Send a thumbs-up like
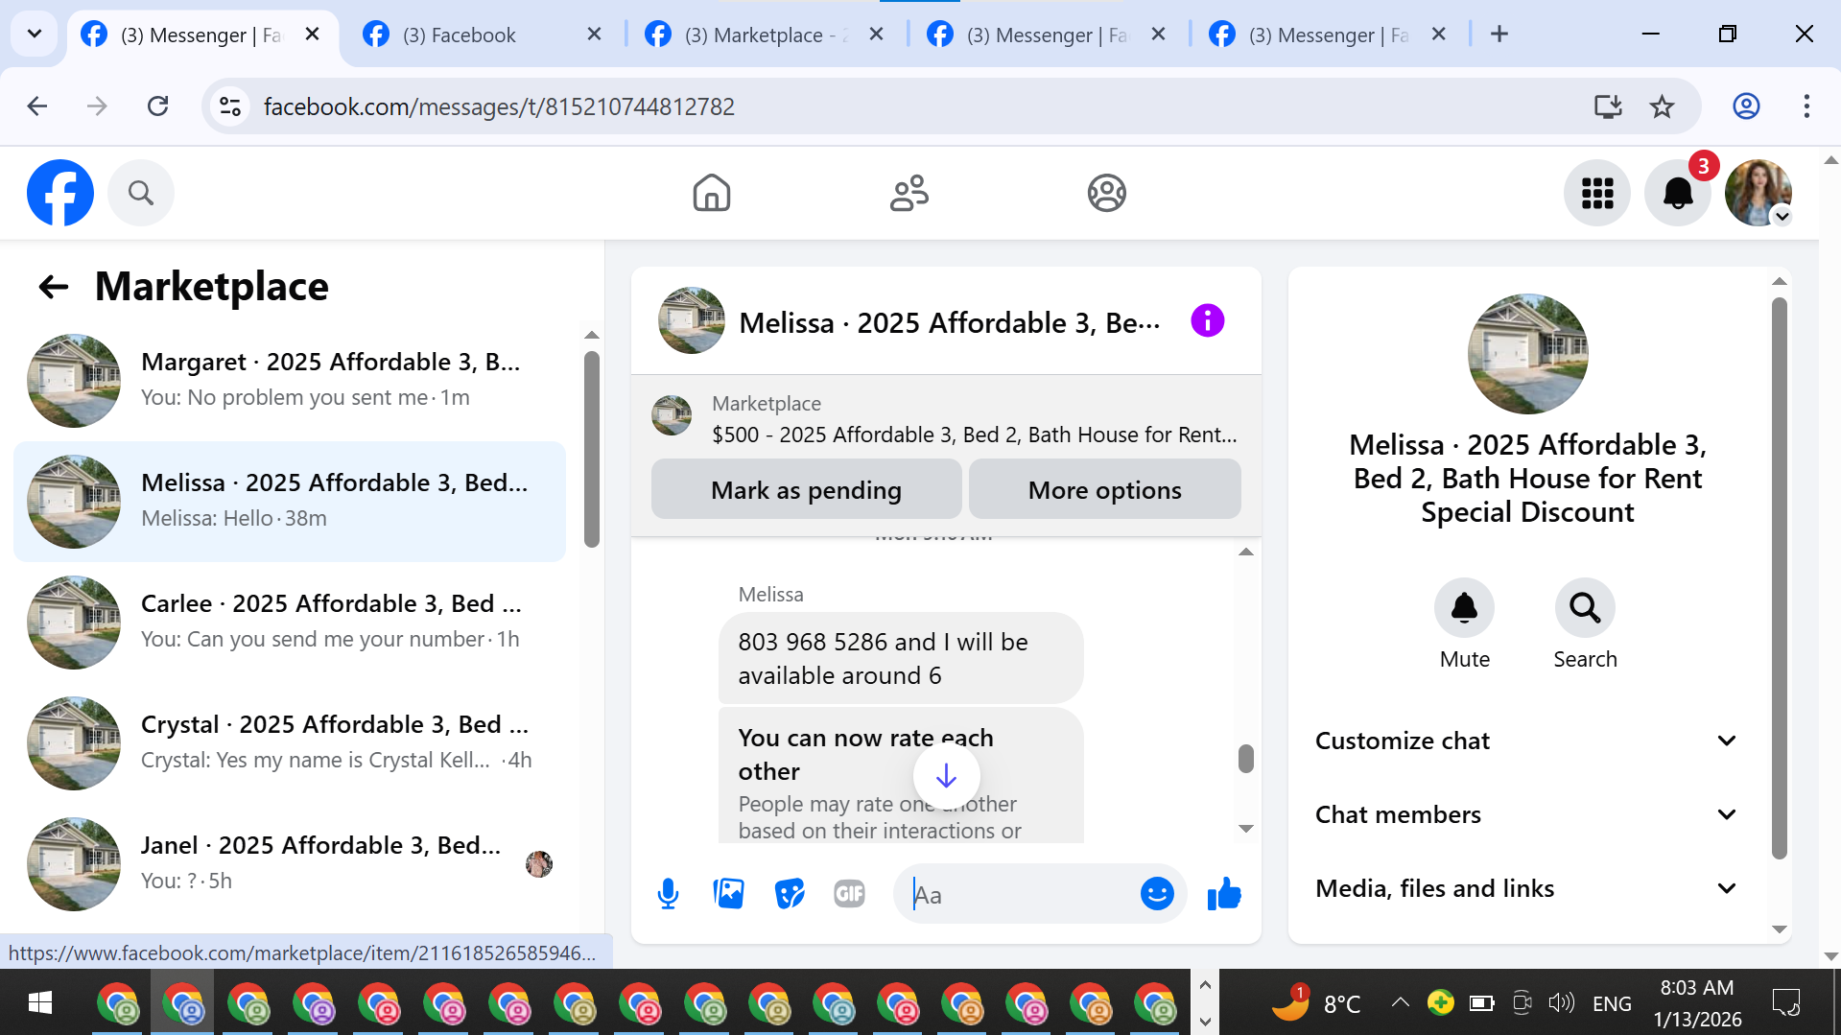1841x1035 pixels. click(1224, 894)
